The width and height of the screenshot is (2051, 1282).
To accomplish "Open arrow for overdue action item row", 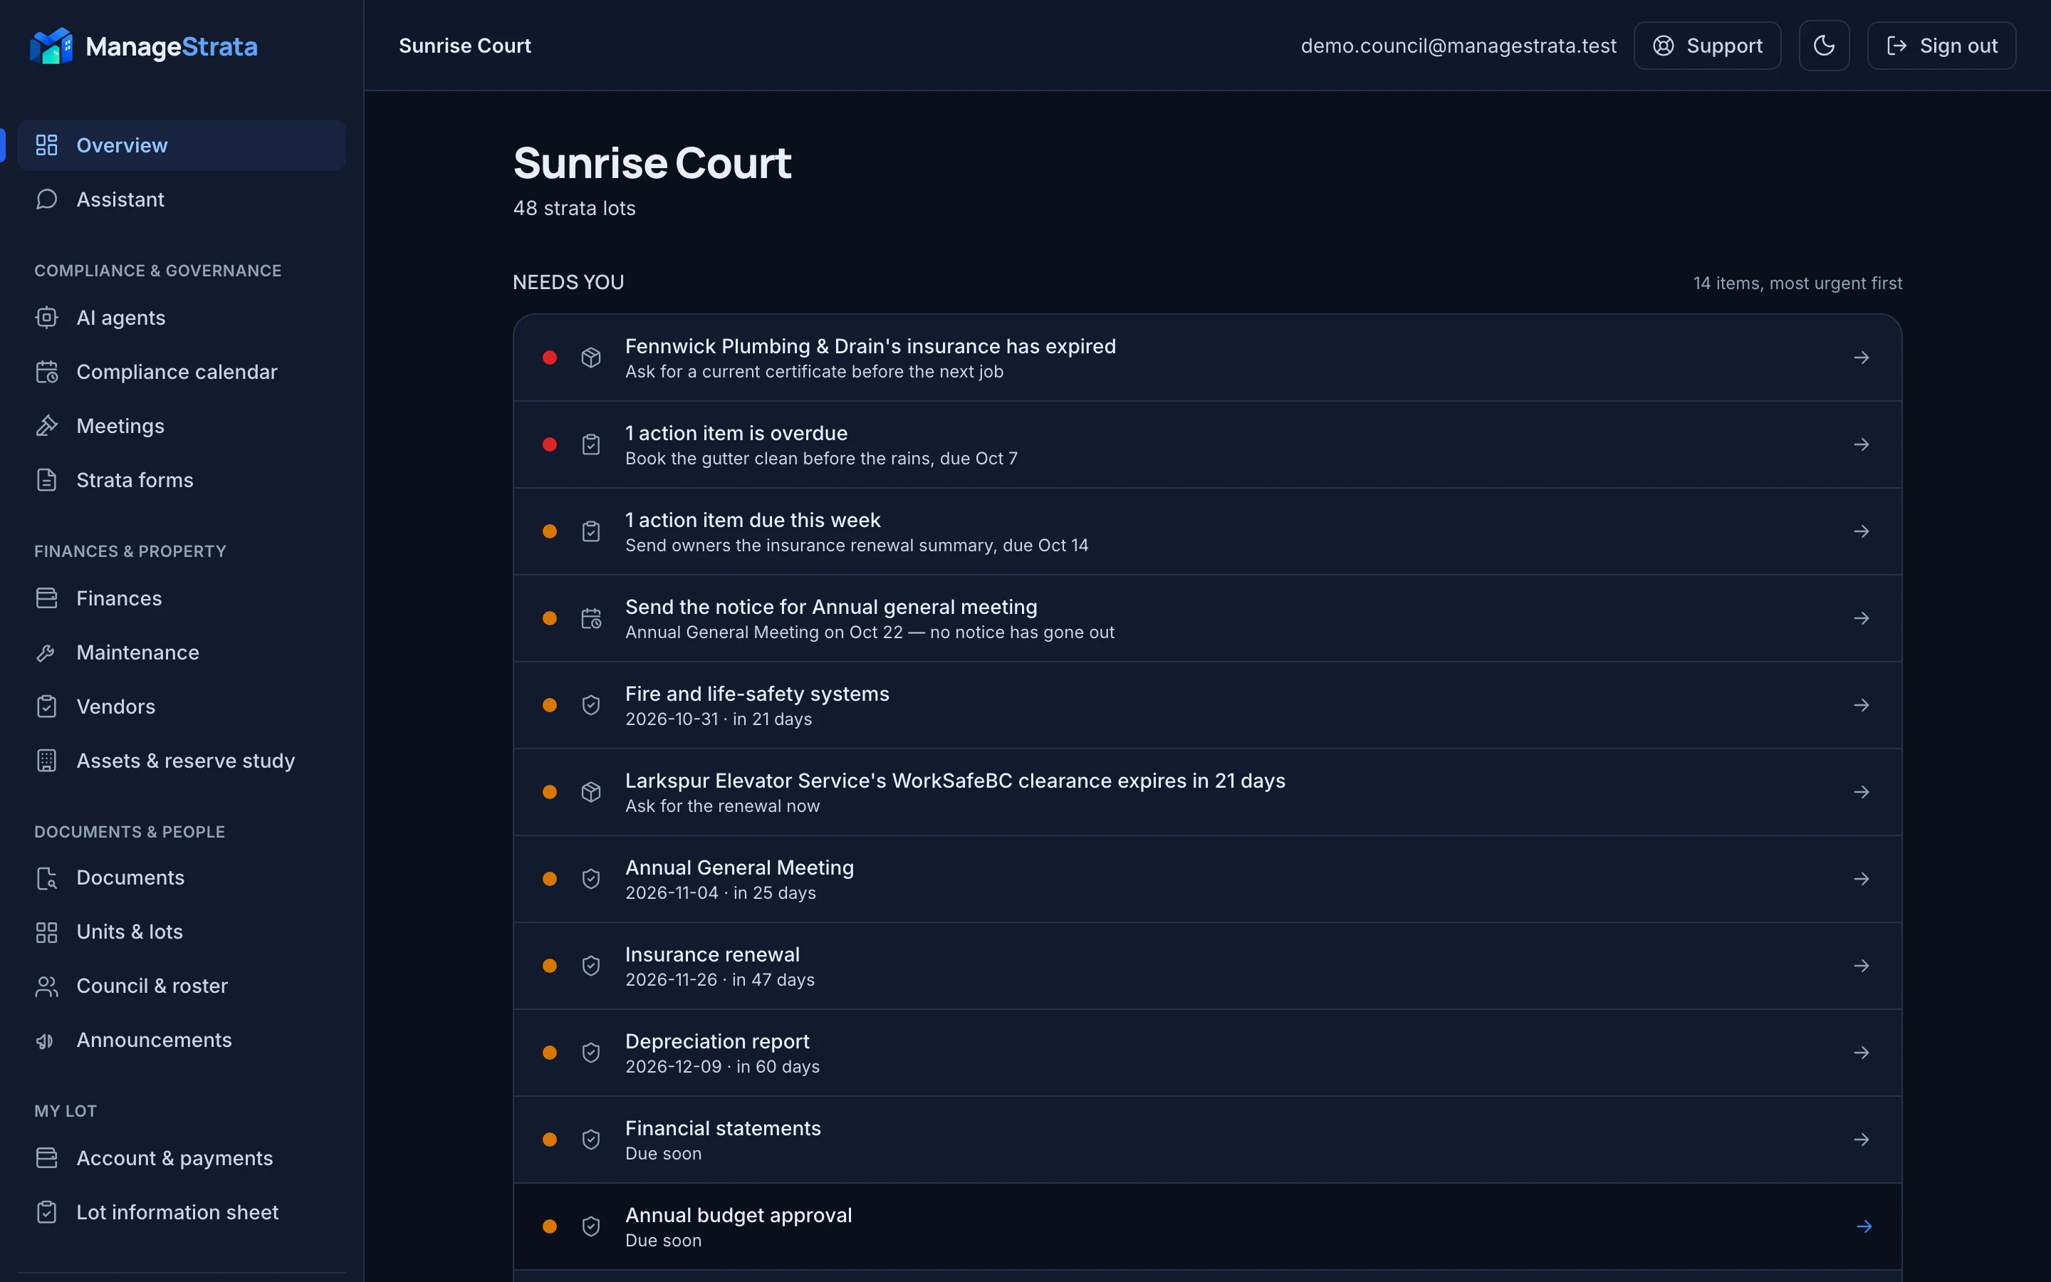I will [1861, 444].
